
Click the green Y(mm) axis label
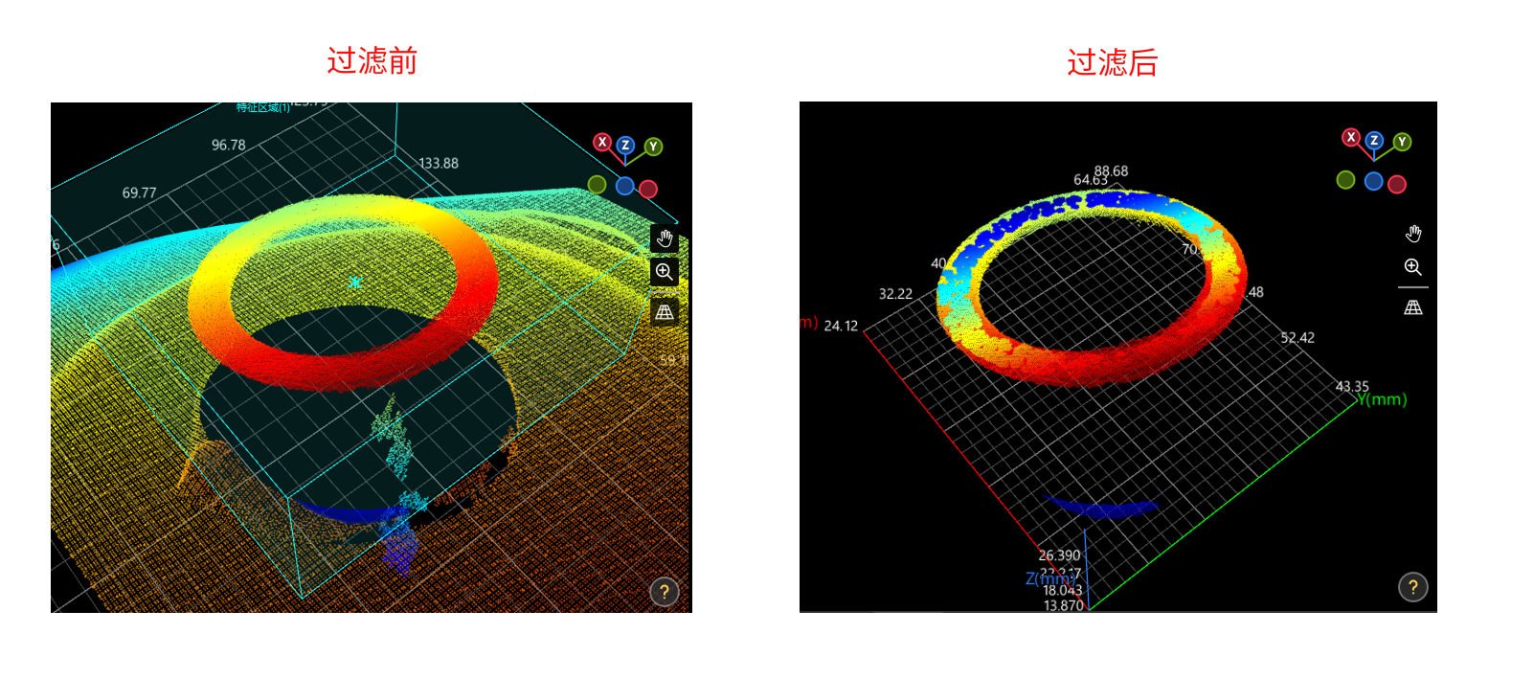1382,399
